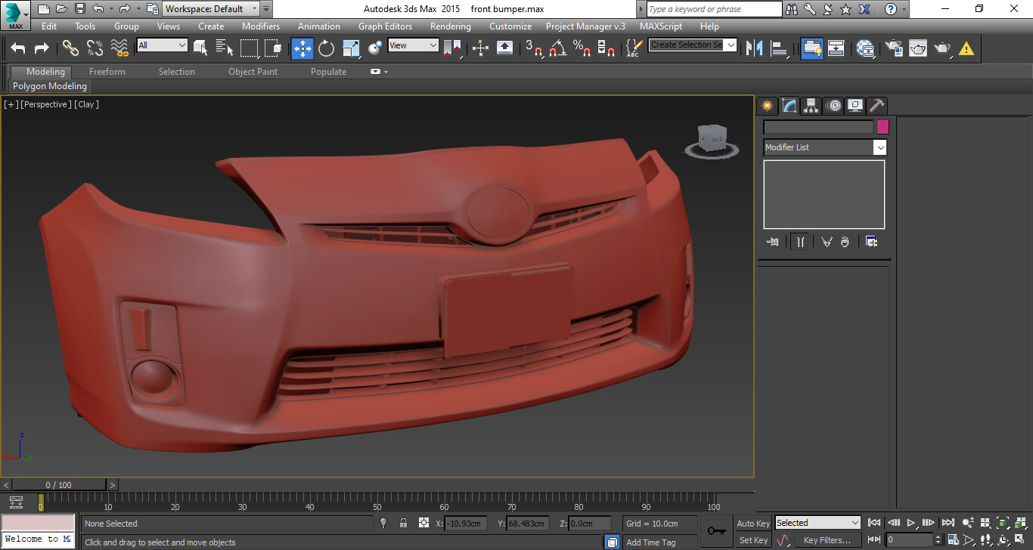Viewport: 1033px width, 550px height.
Task: Activate the Select and Uniform Scale tool
Action: pos(351,48)
